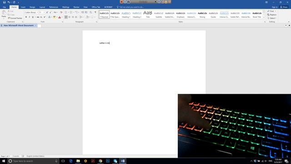Undo the last action
The height and width of the screenshot is (164, 291).
point(9,2)
